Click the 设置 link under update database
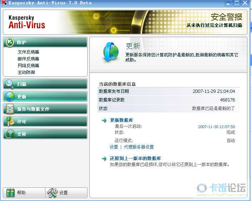Viewport: 252px width, 201px height. [x=114, y=147]
